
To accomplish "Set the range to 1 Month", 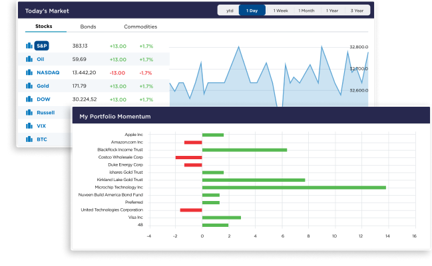I will [x=306, y=11].
